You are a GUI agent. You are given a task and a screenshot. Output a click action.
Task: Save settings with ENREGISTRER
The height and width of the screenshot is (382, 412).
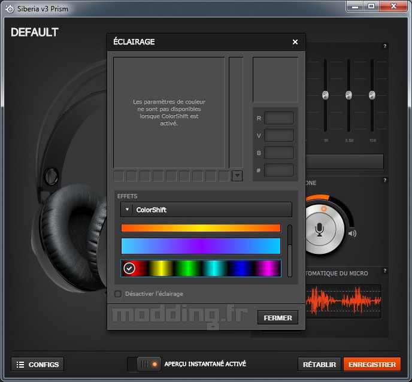pos(372,365)
